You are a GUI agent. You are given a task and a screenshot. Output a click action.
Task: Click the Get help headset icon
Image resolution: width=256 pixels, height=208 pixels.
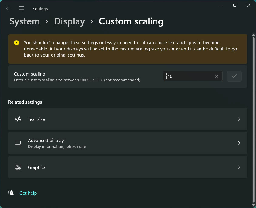click(x=11, y=193)
